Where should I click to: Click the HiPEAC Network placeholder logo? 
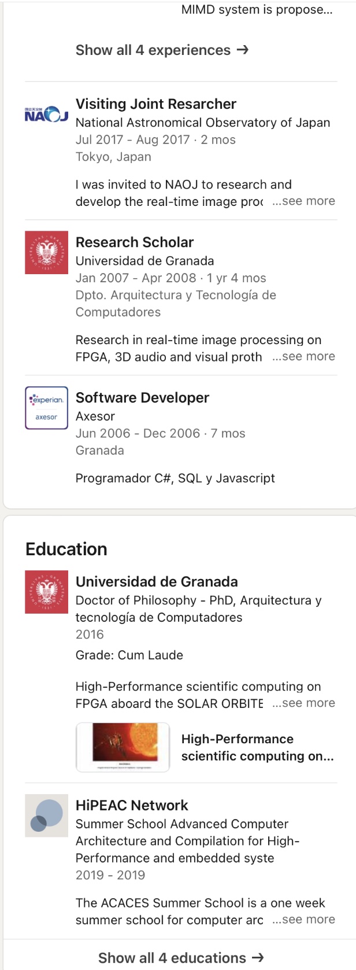click(x=46, y=816)
